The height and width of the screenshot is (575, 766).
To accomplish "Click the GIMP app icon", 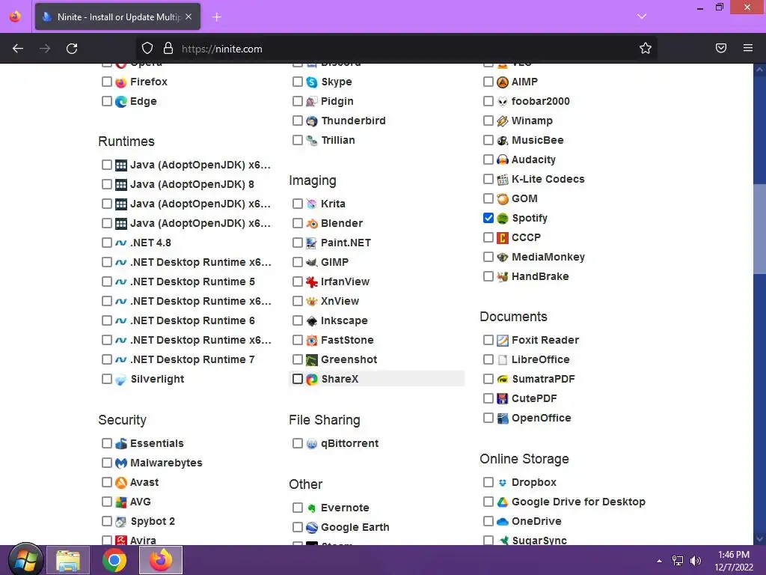I will coord(312,263).
